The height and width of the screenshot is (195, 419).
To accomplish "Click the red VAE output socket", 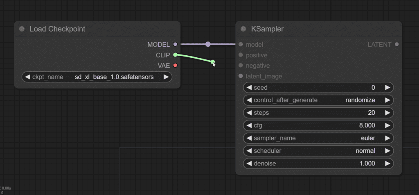I will [x=175, y=66].
